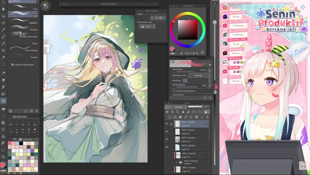Hide Layer 10 with its eye icon

point(167,147)
